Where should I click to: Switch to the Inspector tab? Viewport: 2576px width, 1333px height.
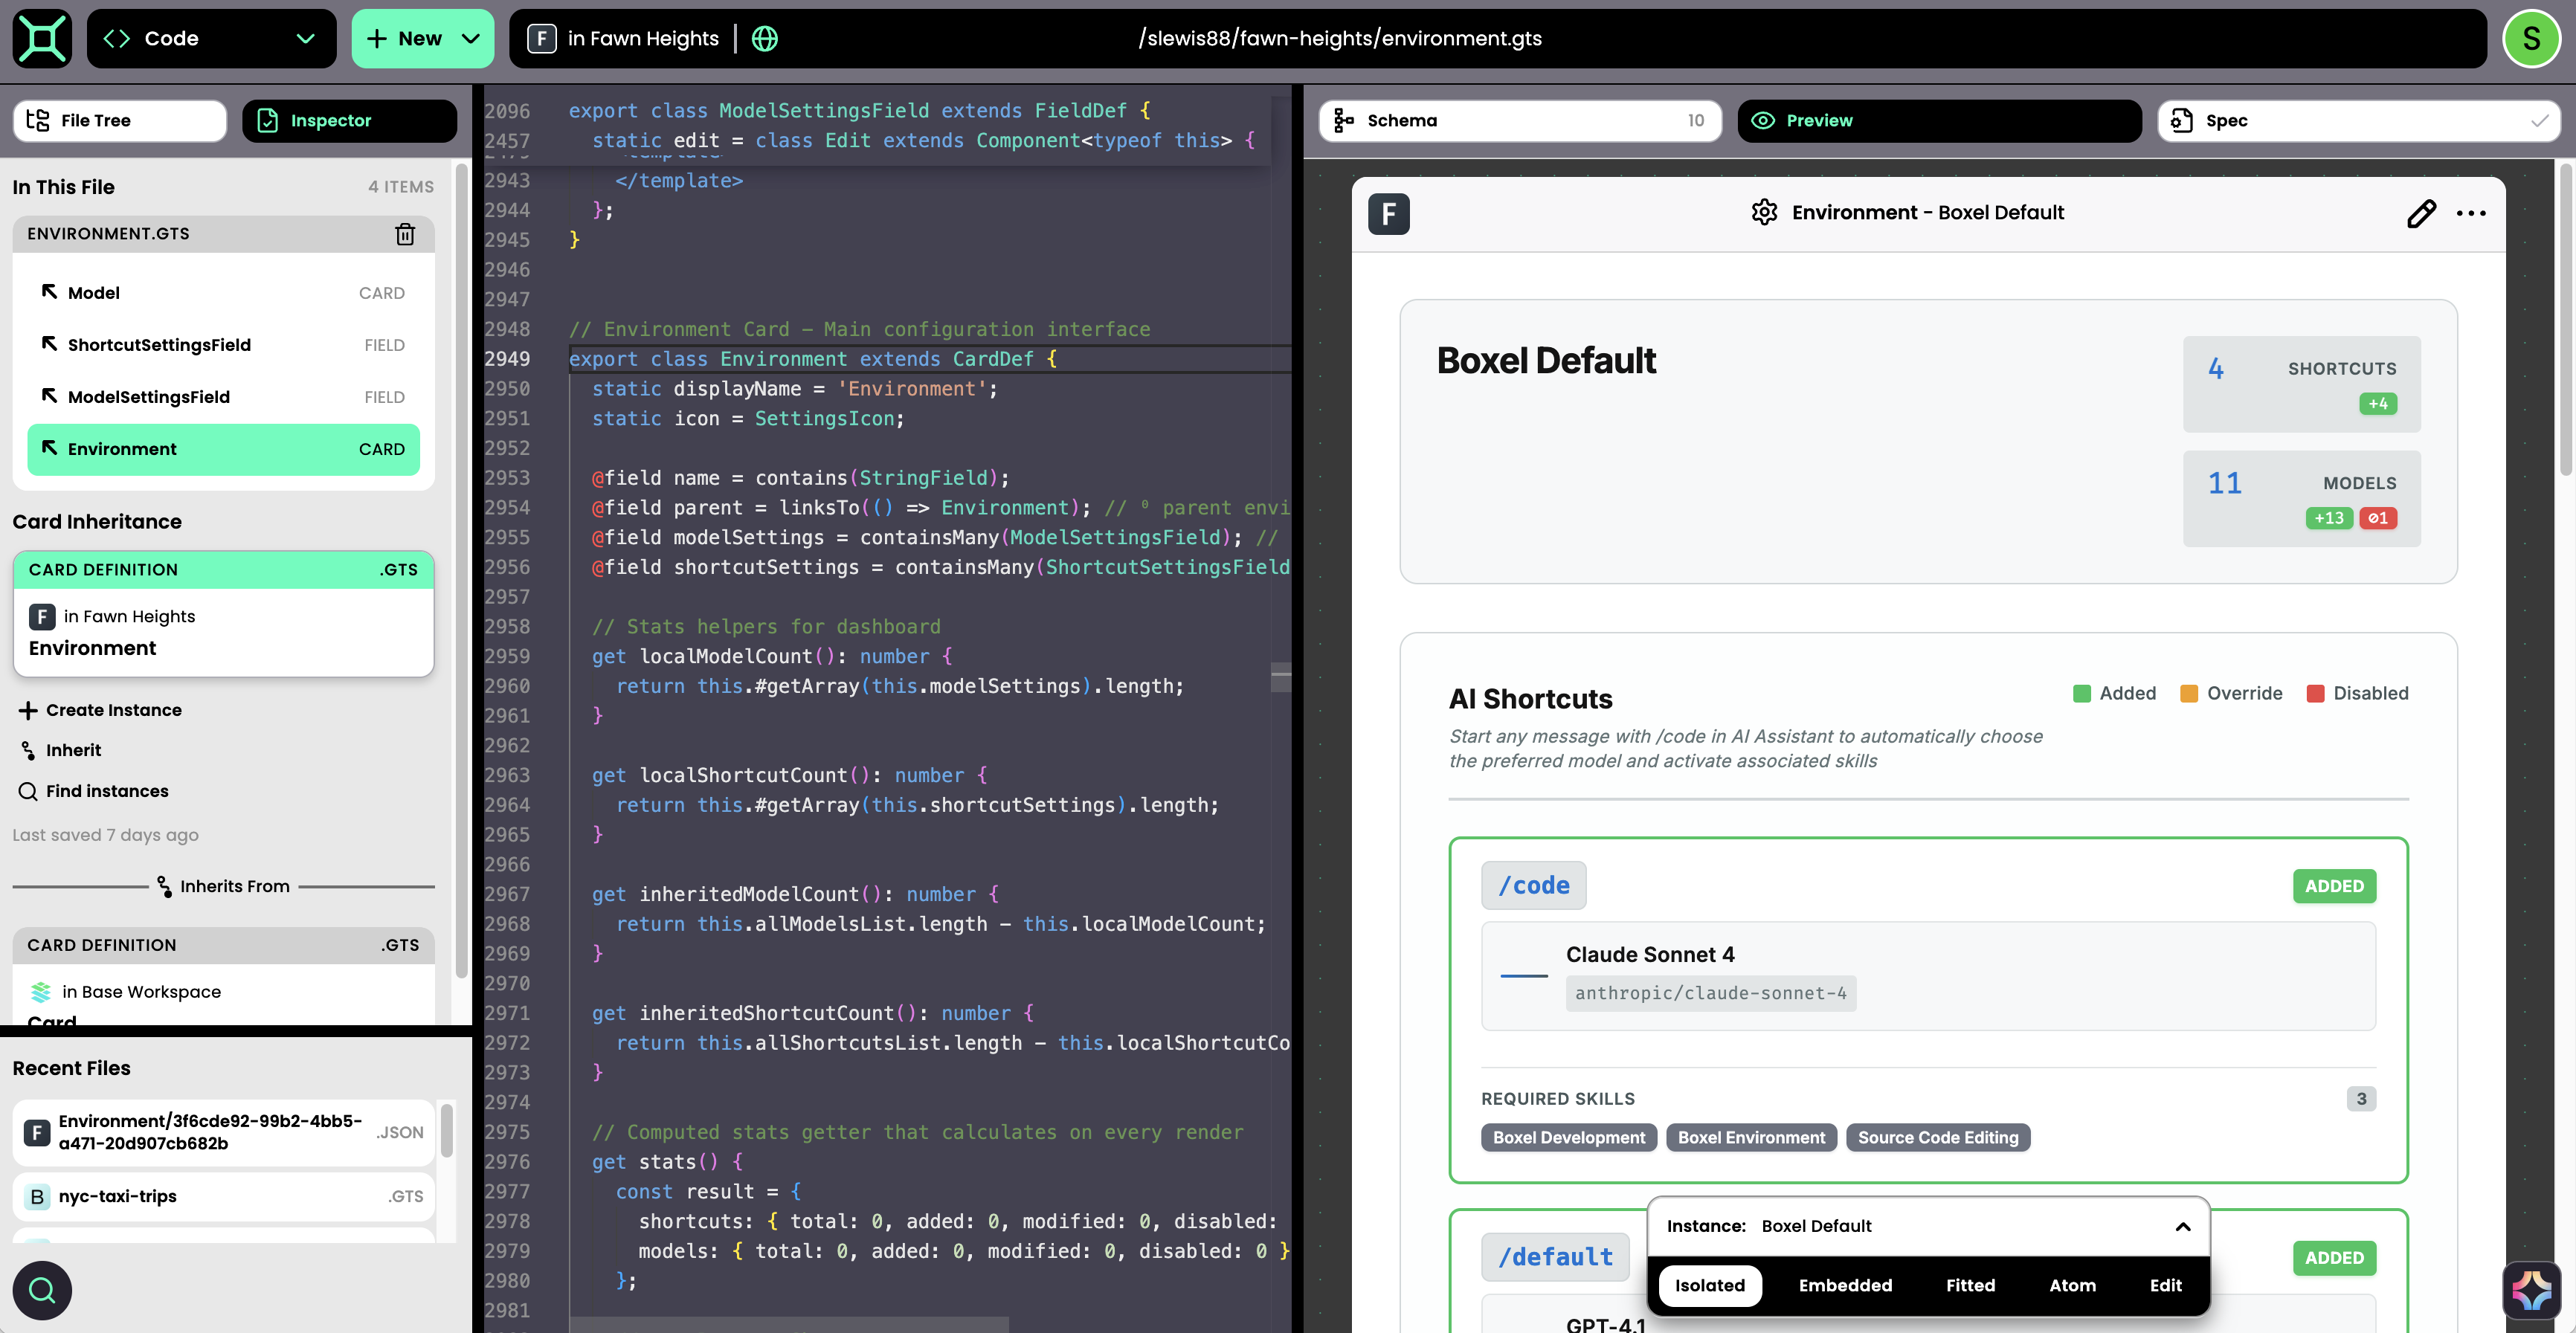point(349,120)
